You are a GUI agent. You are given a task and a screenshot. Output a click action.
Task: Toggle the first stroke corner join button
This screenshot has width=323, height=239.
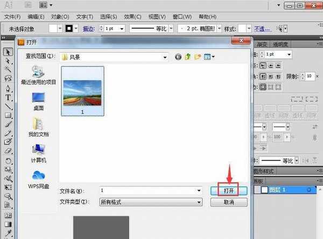(x=264, y=76)
